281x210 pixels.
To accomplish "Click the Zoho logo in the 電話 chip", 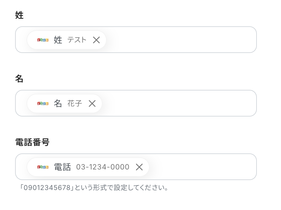I will point(43,167).
